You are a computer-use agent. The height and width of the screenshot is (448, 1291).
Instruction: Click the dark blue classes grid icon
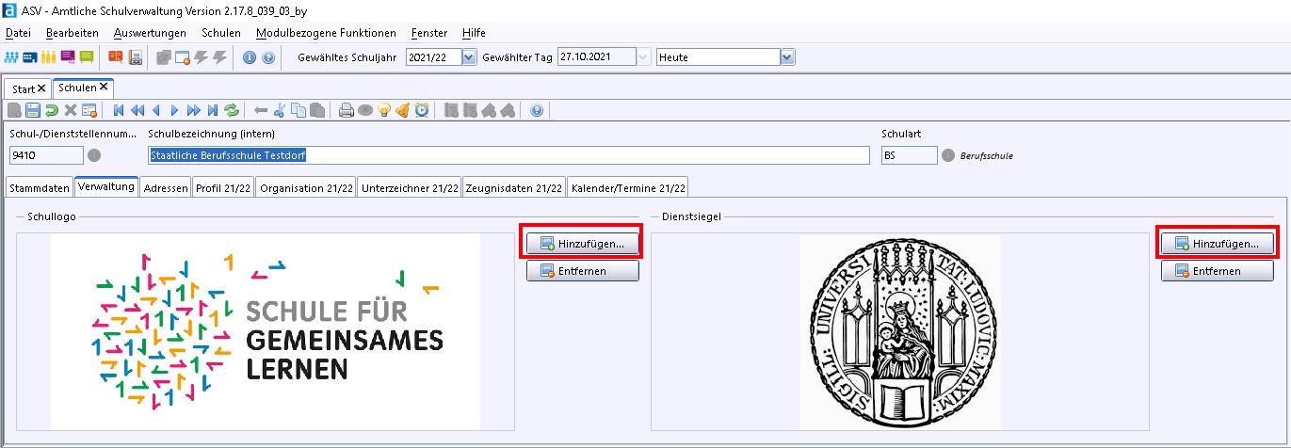[x=30, y=57]
